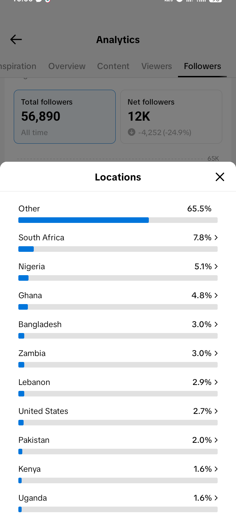Viewport: 236px width, 526px height.
Task: Open the Viewers tab
Action: 157,66
